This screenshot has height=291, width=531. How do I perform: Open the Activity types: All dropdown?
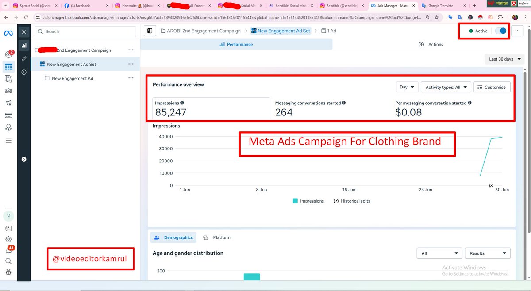[445, 87]
